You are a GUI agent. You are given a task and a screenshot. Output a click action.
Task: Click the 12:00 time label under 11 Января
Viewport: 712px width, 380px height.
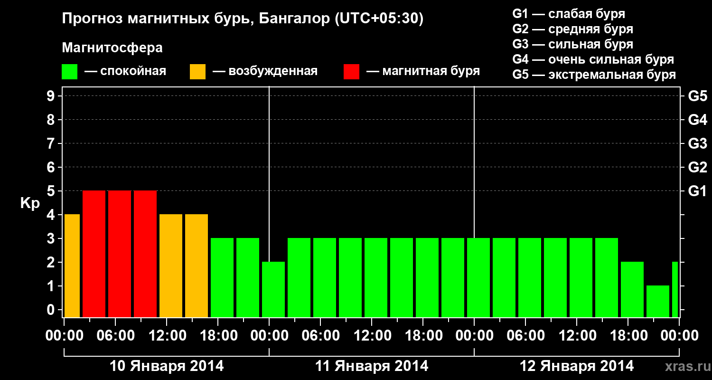[x=372, y=336]
